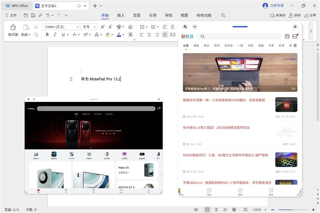Expand the Calibri font name dropdown

(78, 27)
